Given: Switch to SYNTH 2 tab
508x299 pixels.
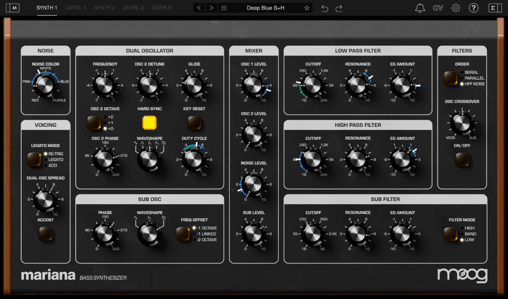Looking at the screenshot, I should (104, 8).
